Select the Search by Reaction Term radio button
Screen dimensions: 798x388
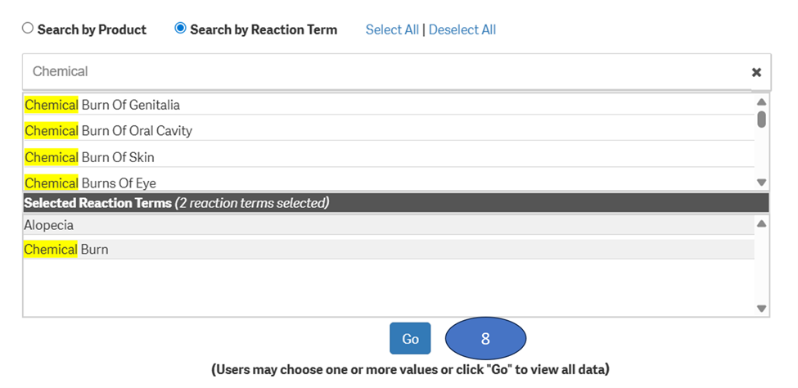[x=180, y=29]
